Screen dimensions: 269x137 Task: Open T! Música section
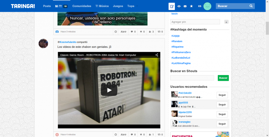tap(102, 6)
